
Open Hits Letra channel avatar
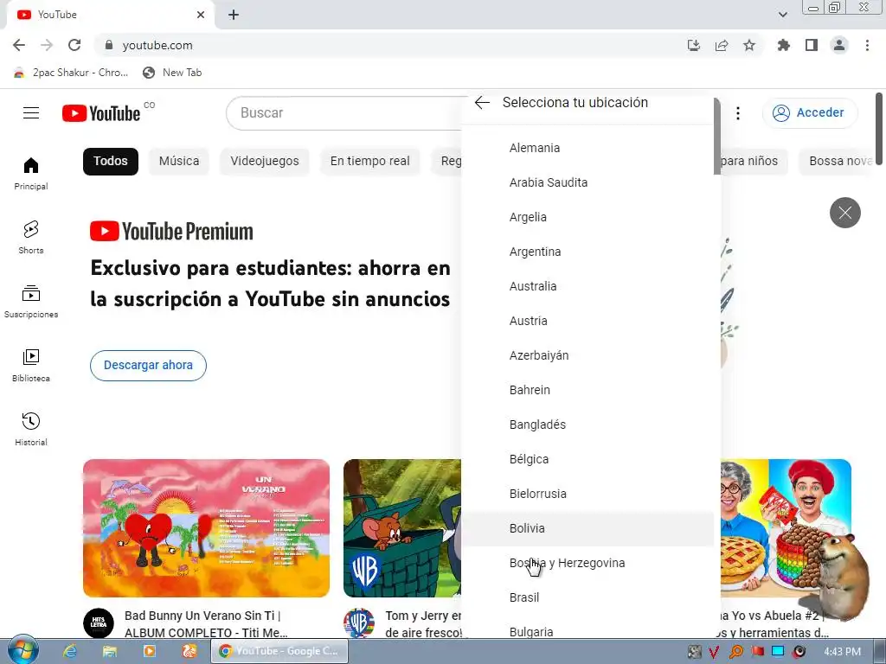pyautogui.click(x=99, y=623)
